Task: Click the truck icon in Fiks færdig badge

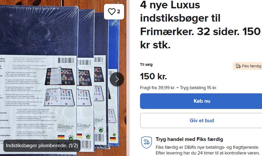Action: [x=238, y=66]
